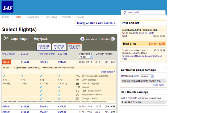
Task: Select the €150,64 SAS Go fare
Action: (x=25, y=62)
